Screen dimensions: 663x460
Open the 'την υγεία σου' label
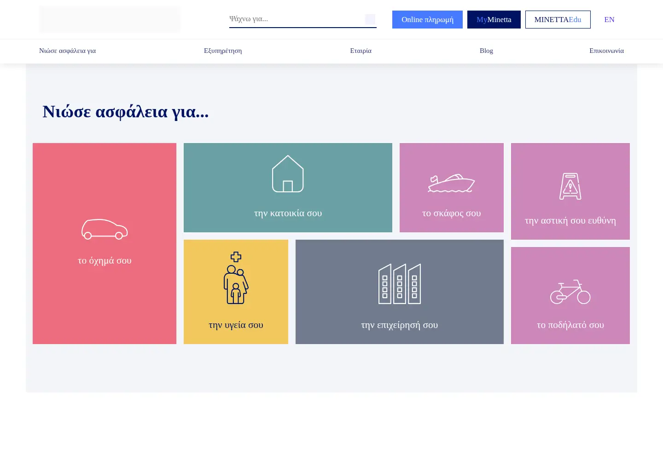236,325
